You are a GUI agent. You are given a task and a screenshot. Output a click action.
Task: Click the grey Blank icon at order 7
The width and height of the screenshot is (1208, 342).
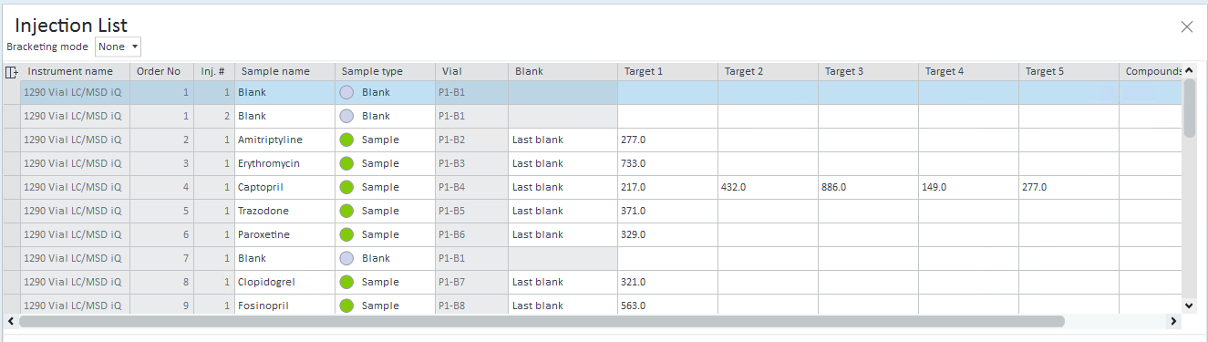346,258
